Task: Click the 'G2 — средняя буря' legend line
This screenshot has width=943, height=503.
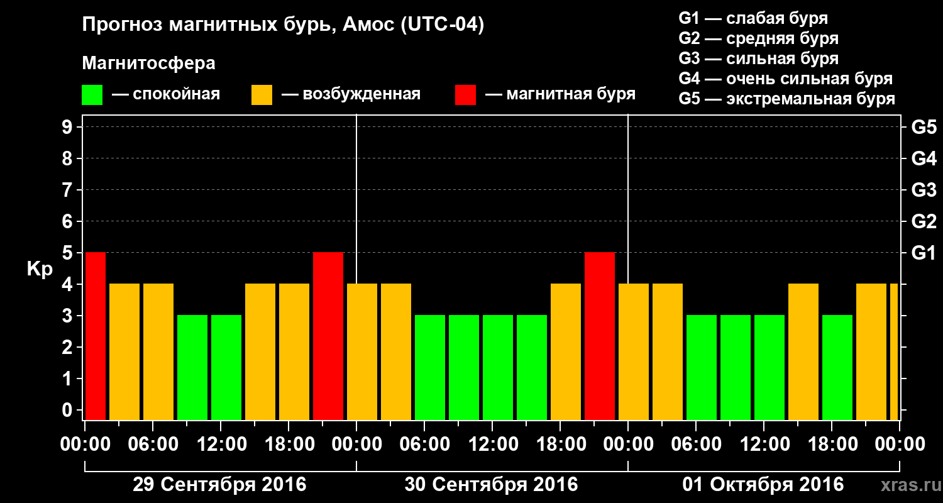Action: coord(759,38)
